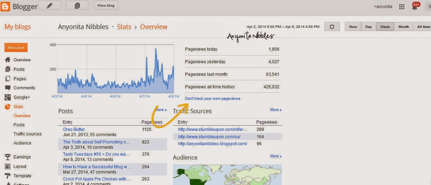Viewport: 431px width, 185px height.
Task: Click the Posts icon in sidebar
Action: (x=8, y=69)
